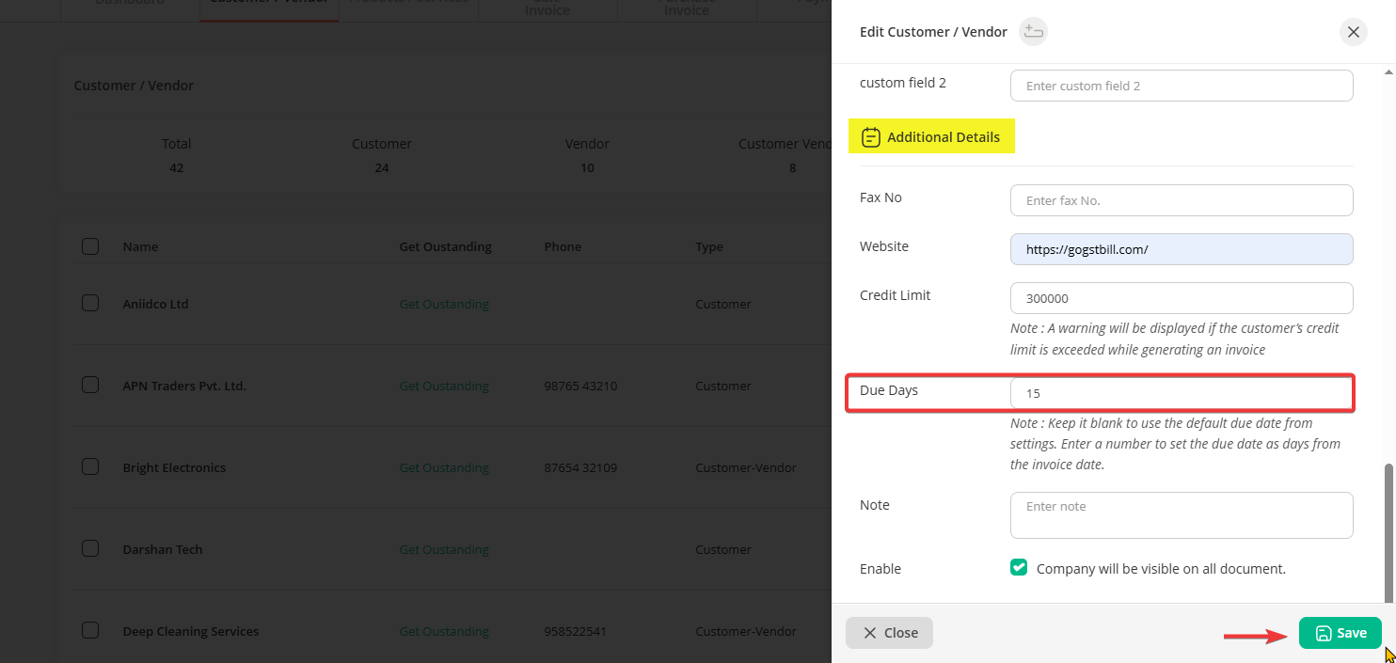Uncheck the Enable company visibility checkbox
The image size is (1396, 663).
coord(1019,567)
